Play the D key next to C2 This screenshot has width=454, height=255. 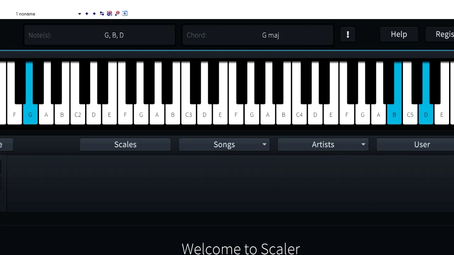(x=94, y=115)
